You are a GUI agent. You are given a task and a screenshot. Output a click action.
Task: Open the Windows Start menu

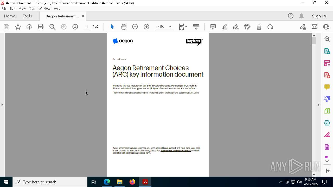6,182
